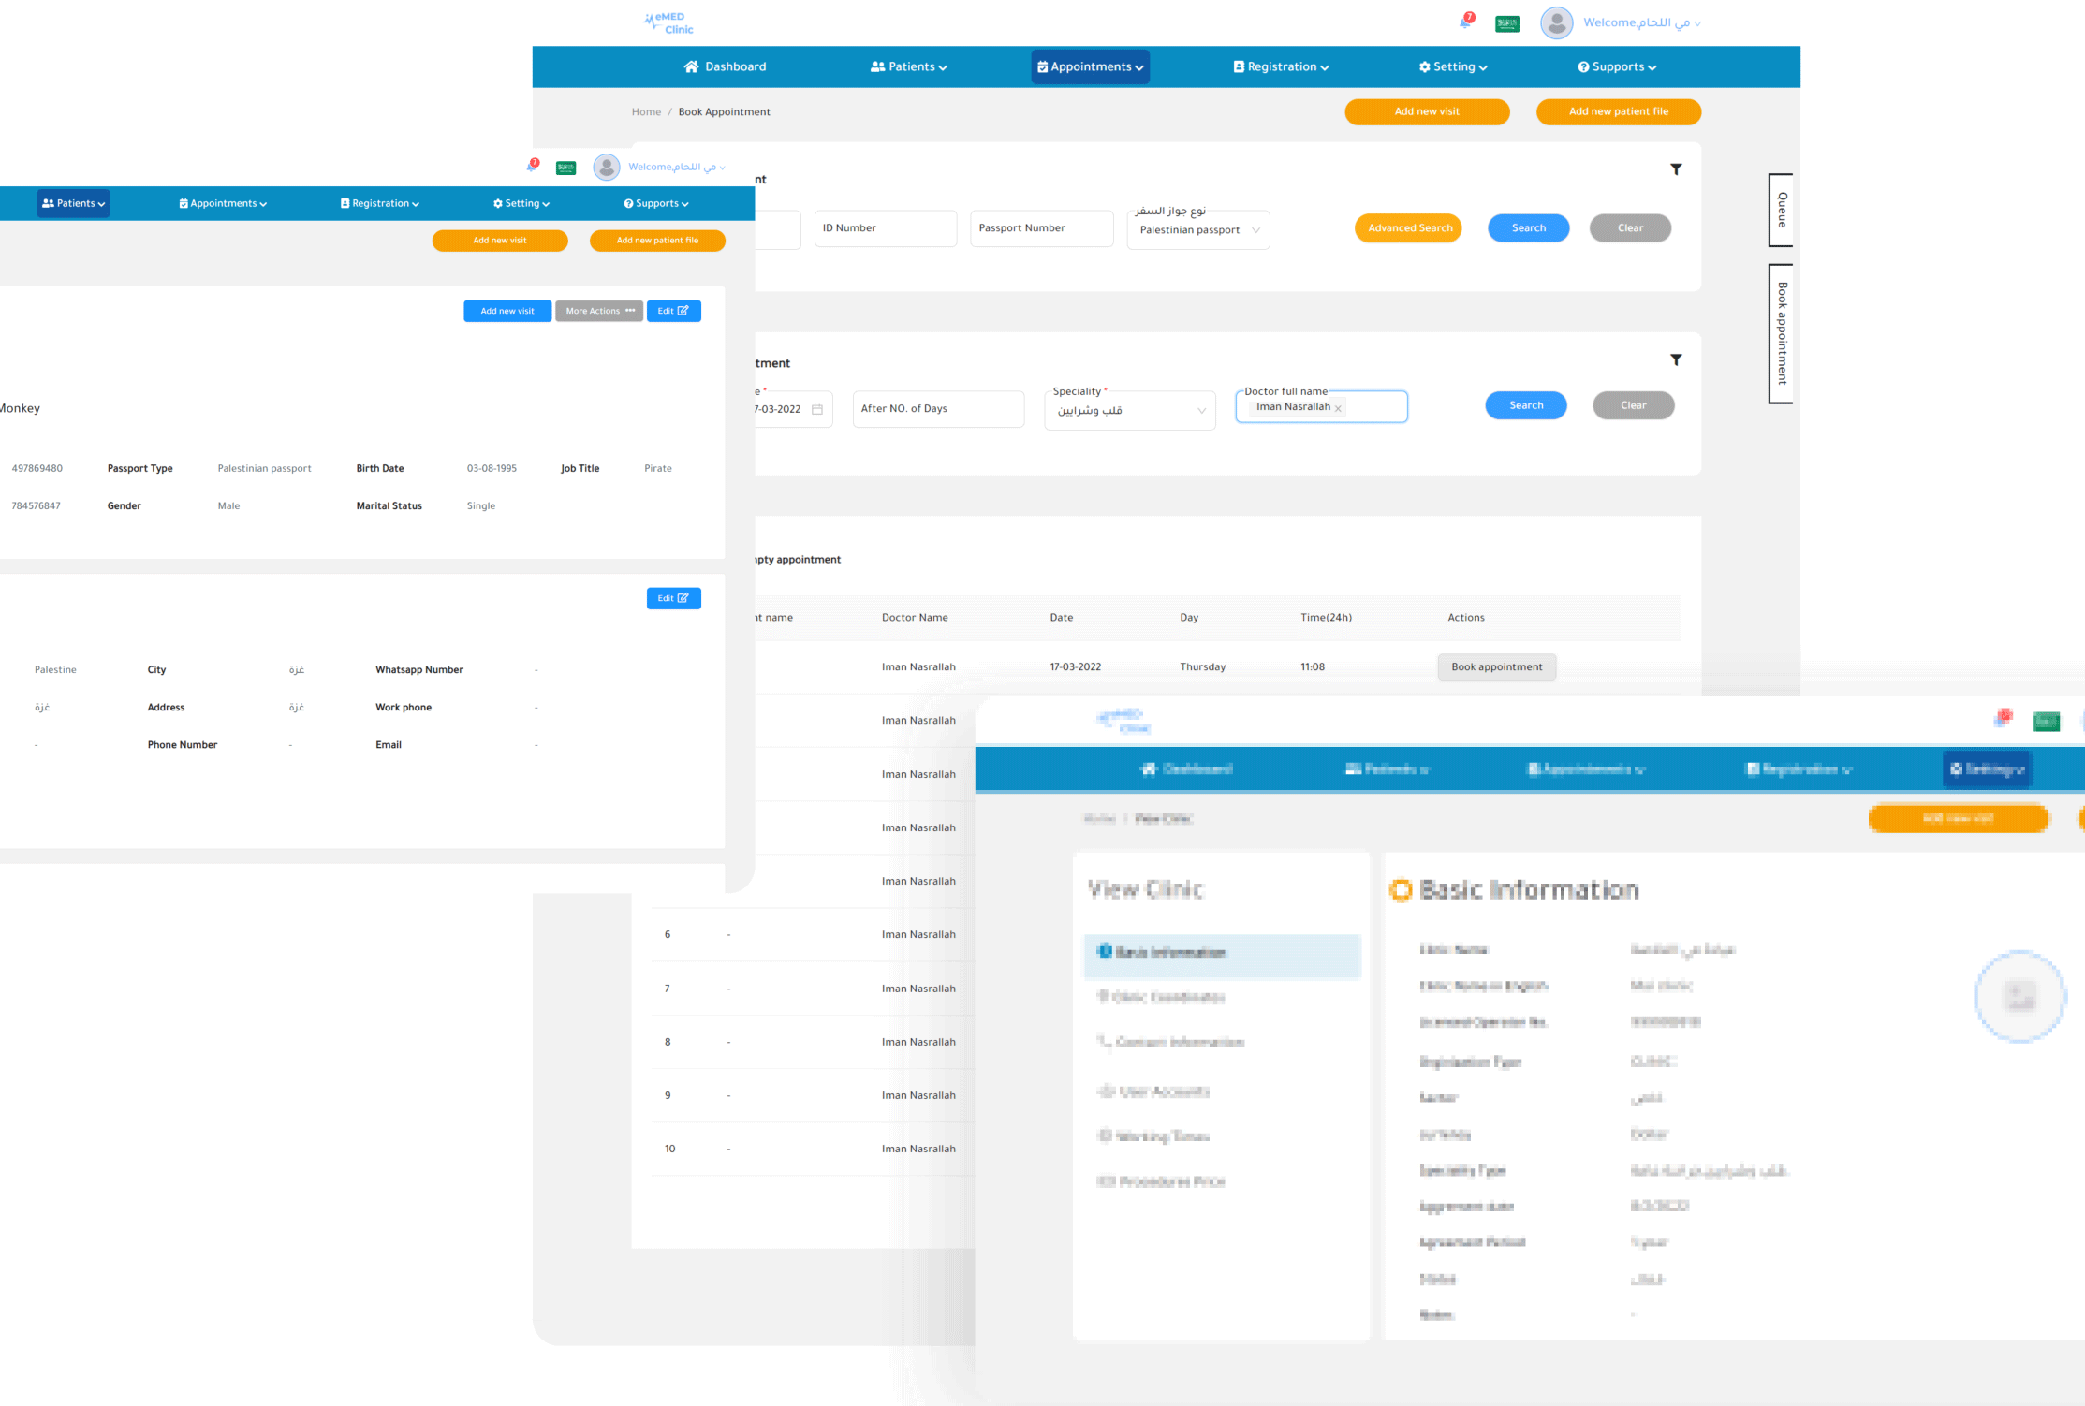Click Doctor full name field
The height and width of the screenshot is (1406, 2085).
[1321, 407]
